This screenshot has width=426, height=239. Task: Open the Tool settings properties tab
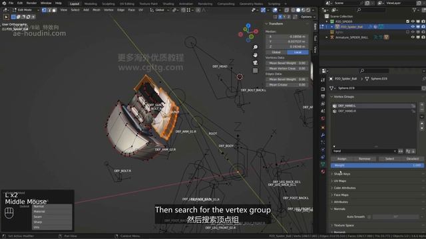[x=323, y=80]
